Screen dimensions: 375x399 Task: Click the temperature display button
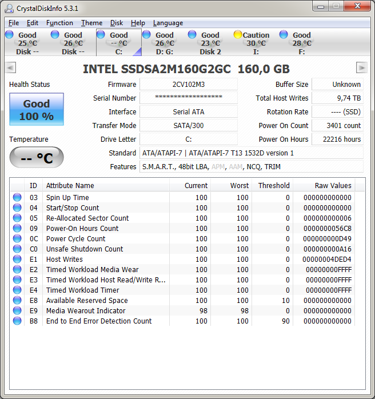click(37, 157)
